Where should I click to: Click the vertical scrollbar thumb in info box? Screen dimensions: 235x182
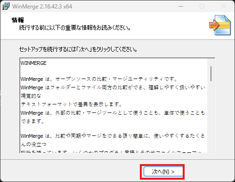point(211,74)
